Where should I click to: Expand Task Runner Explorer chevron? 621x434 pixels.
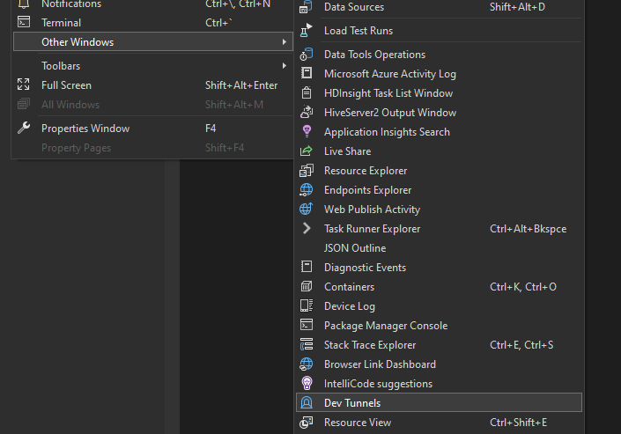tap(307, 229)
